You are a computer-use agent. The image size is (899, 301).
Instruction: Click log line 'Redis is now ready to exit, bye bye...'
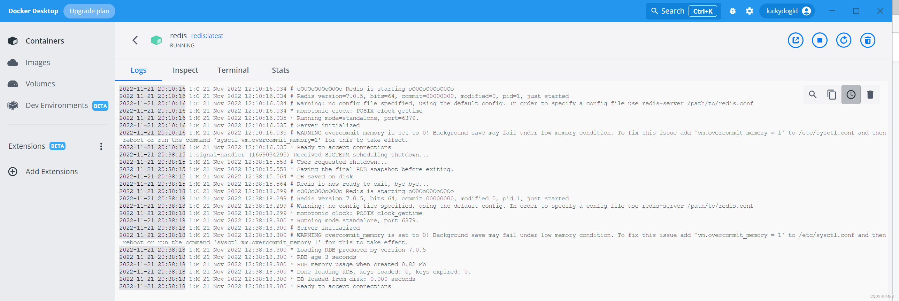[274, 184]
